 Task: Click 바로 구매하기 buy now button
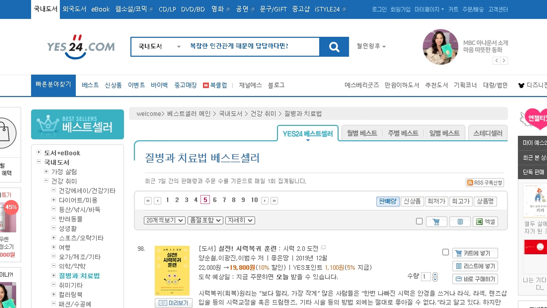pos(475,279)
